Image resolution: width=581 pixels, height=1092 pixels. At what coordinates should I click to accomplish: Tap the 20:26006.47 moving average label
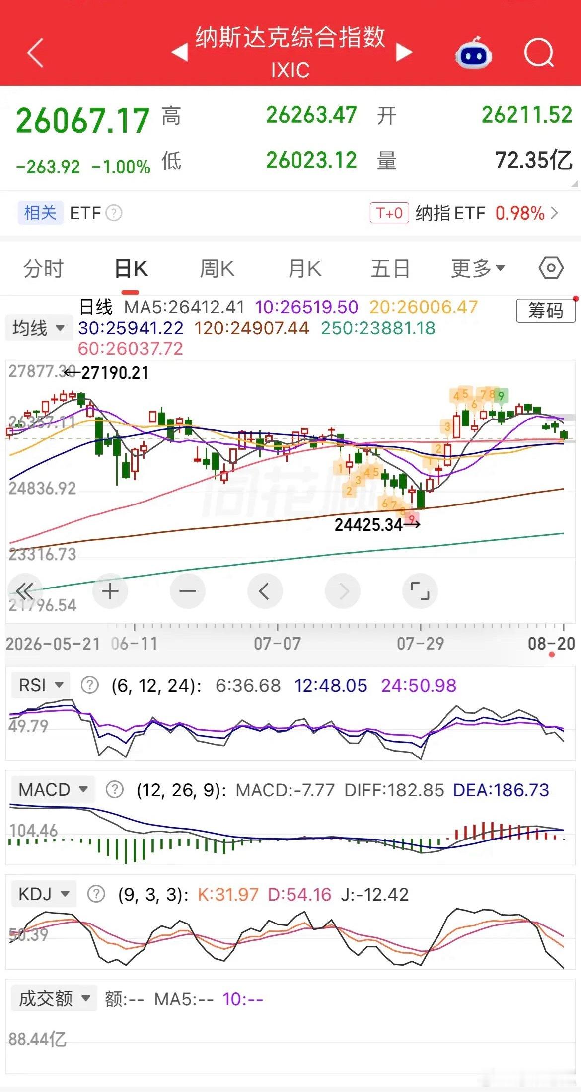[424, 307]
